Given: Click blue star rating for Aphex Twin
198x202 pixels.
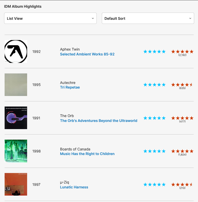Looking at the screenshot, I should 155,52.
